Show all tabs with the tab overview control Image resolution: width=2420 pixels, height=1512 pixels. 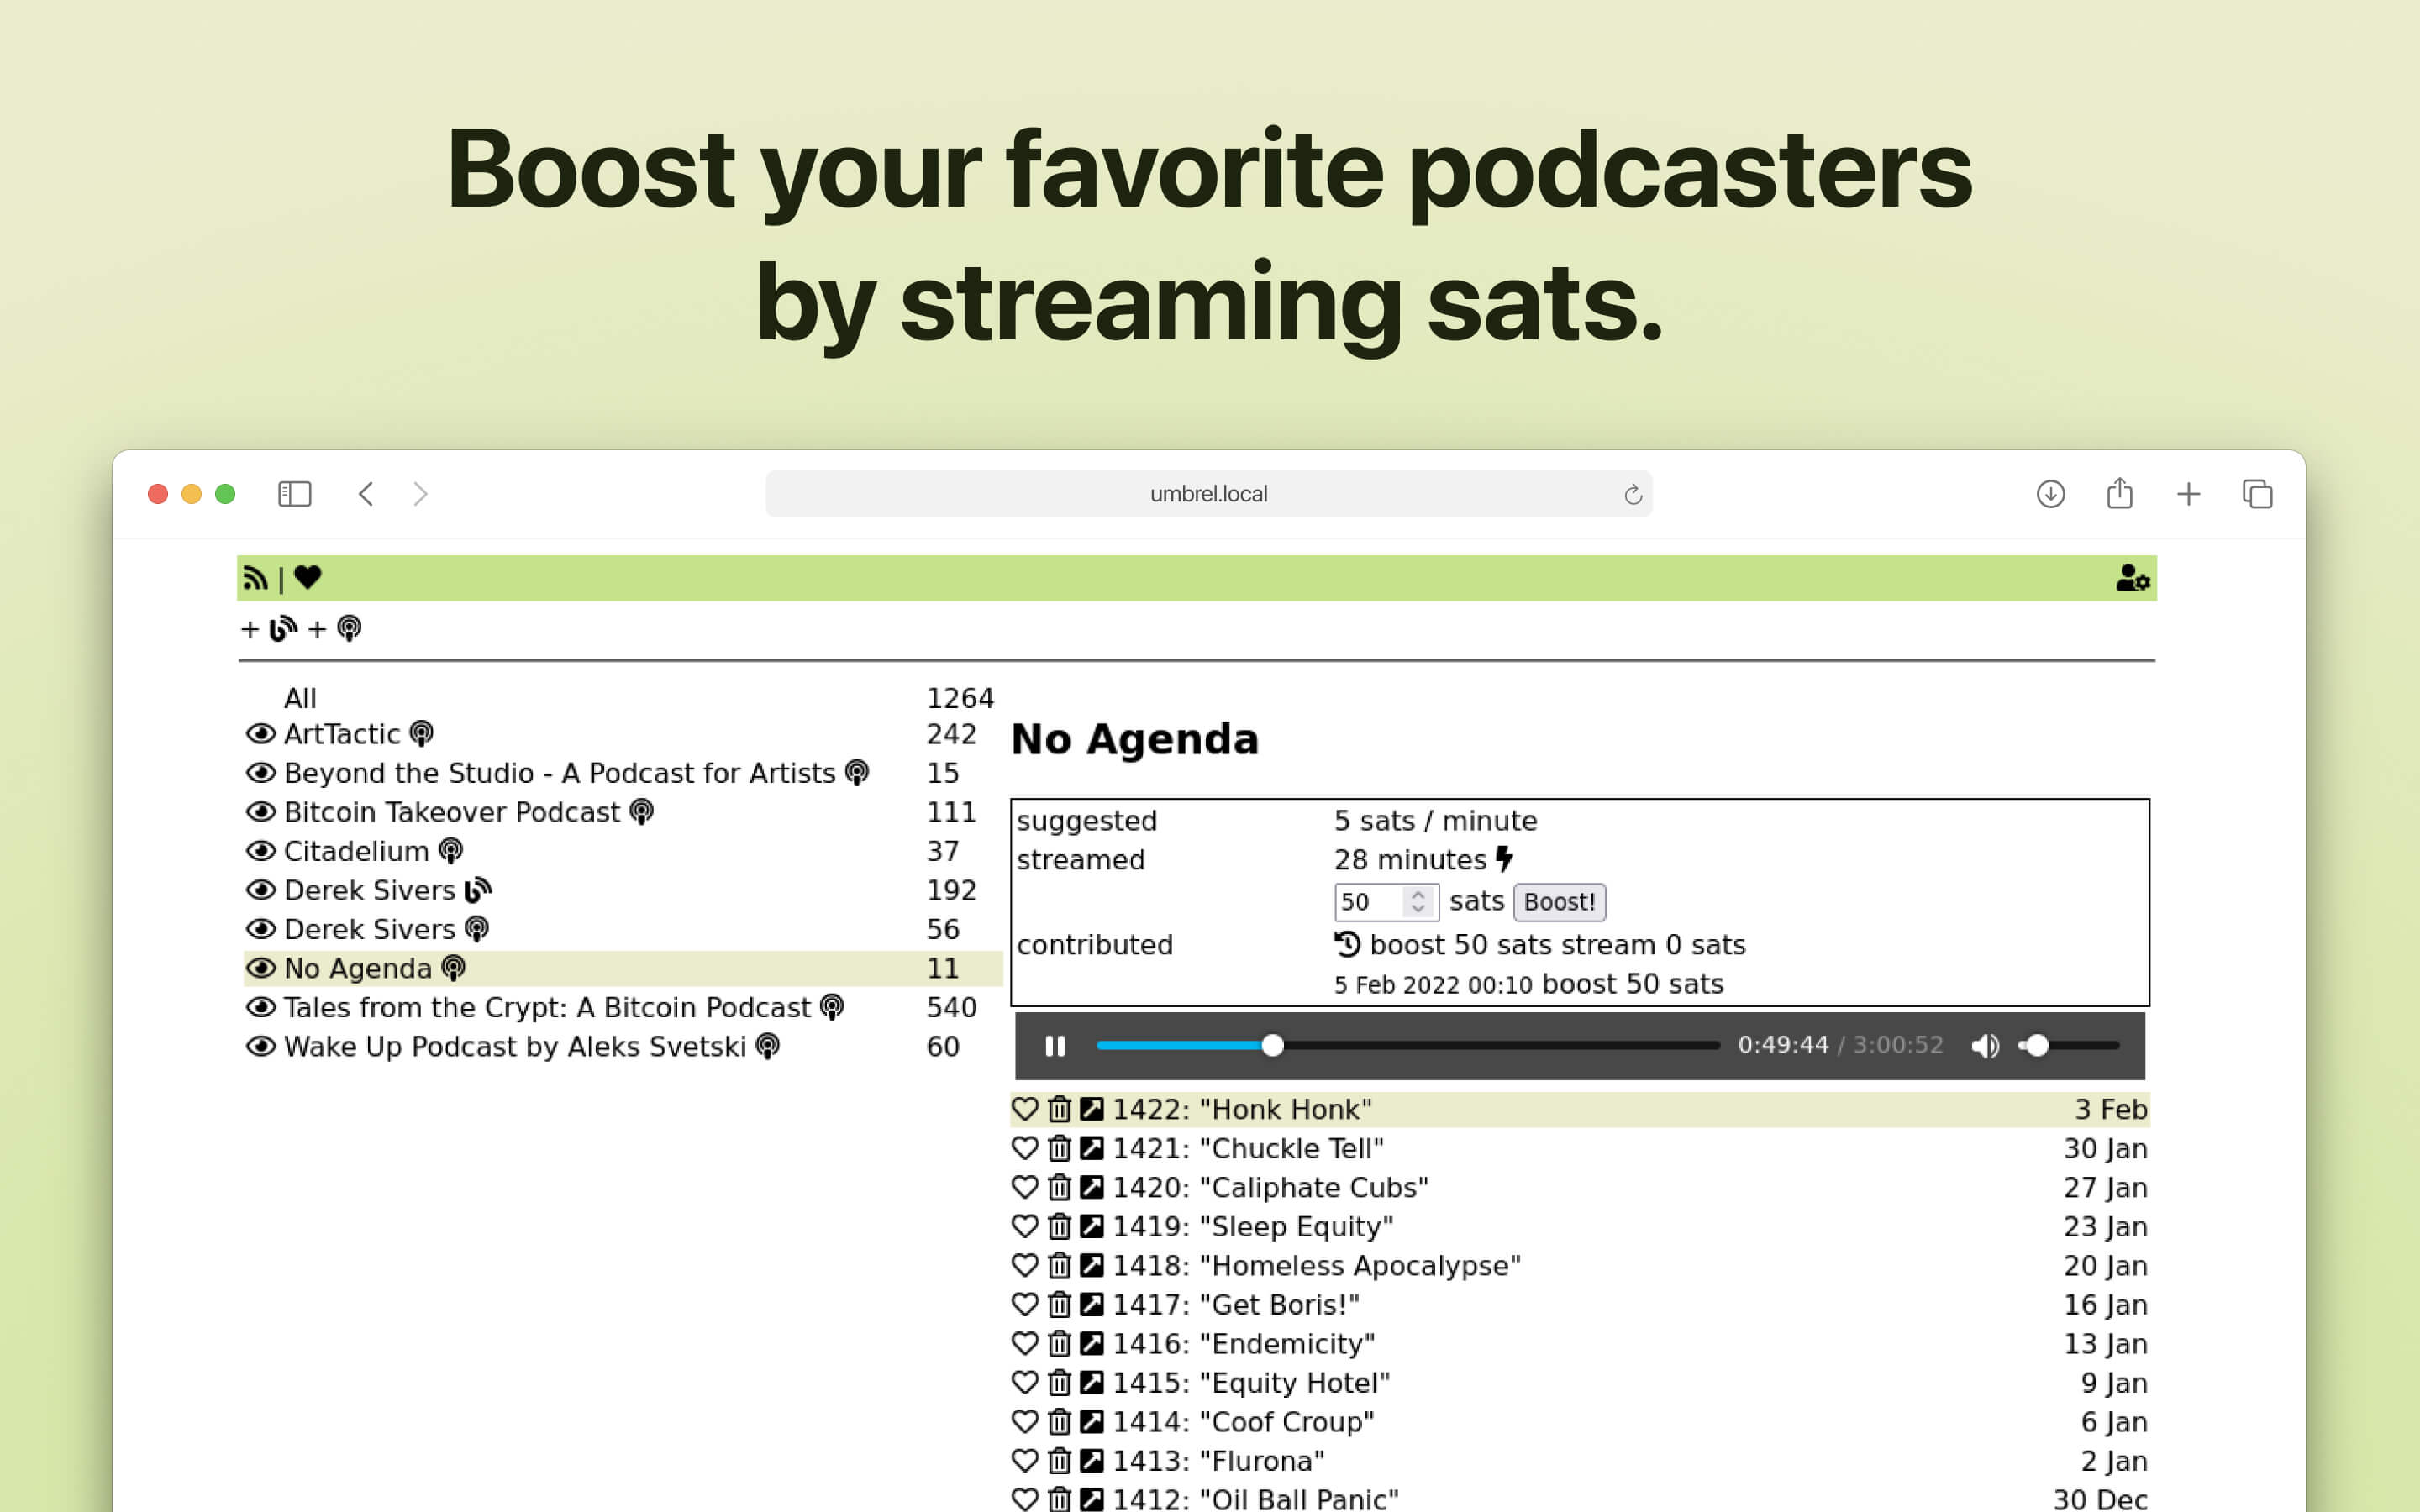(2257, 493)
